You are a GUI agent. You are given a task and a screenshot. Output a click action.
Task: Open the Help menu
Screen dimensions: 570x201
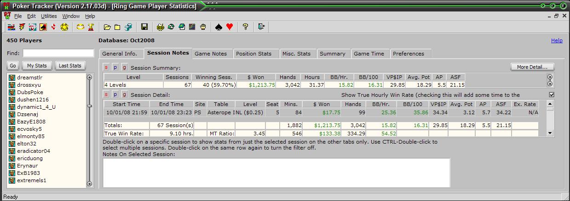click(x=90, y=16)
